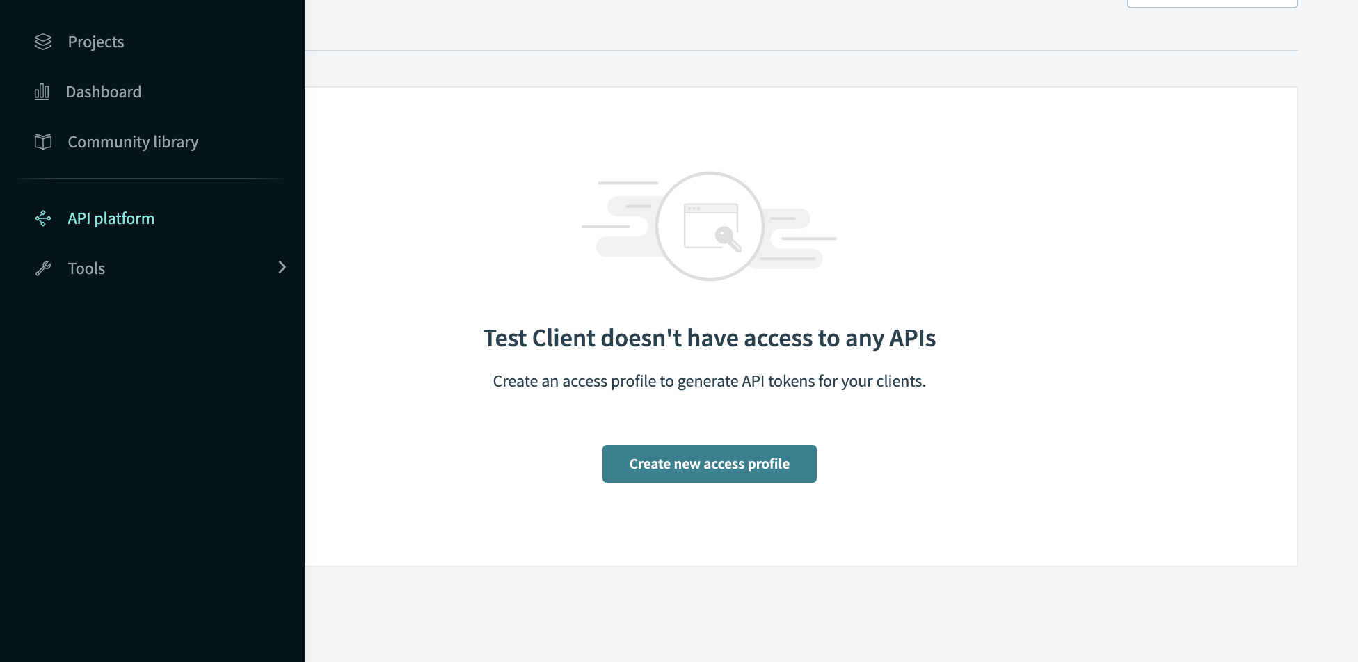
Task: Select Community library in the navigation
Action: coord(132,141)
